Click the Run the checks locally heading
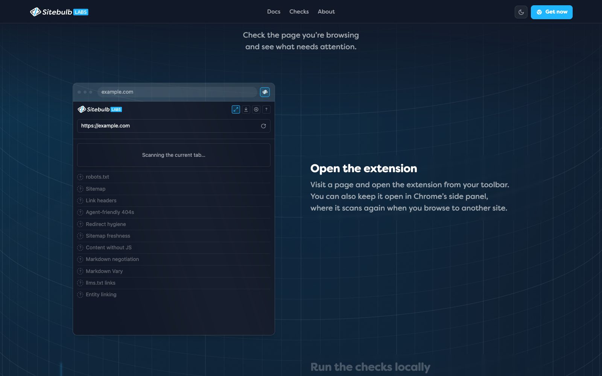 [x=370, y=367]
